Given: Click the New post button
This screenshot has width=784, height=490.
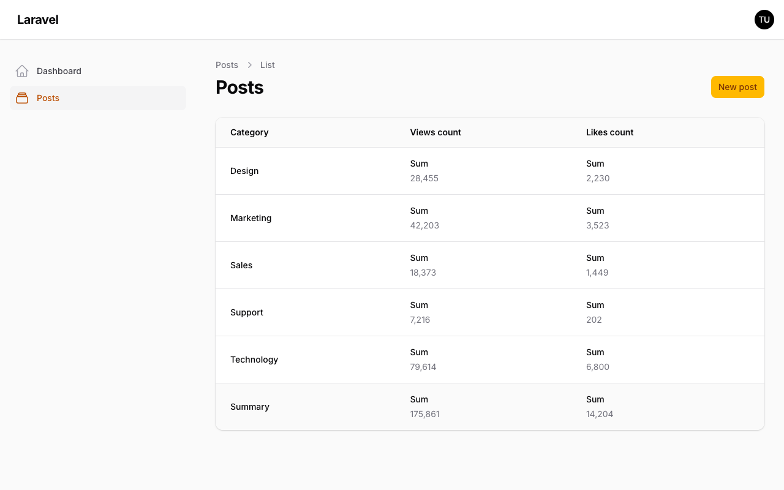Looking at the screenshot, I should tap(737, 86).
